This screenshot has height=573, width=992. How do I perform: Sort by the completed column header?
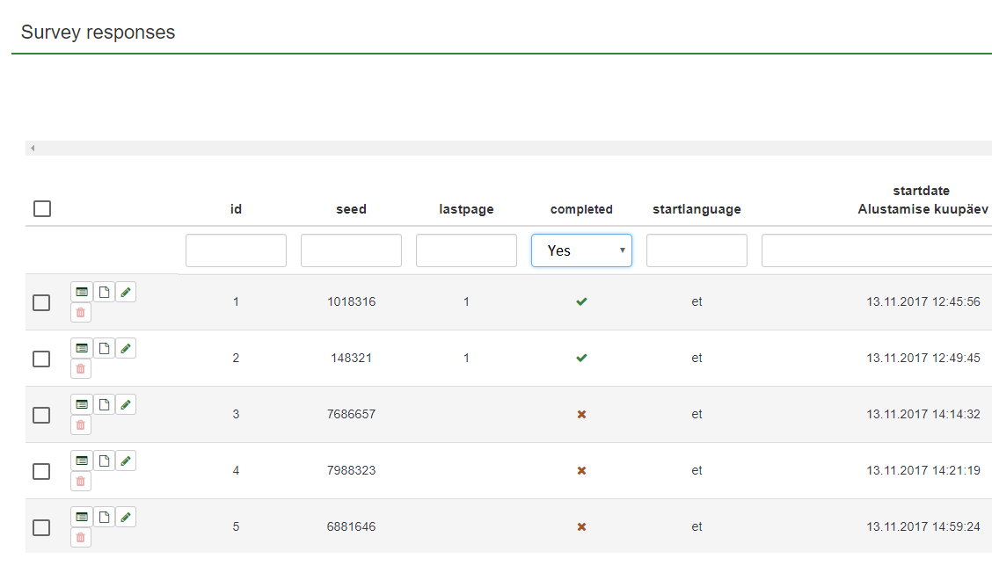click(581, 209)
